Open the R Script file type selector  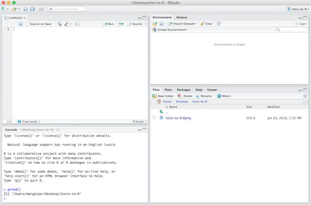140,122
